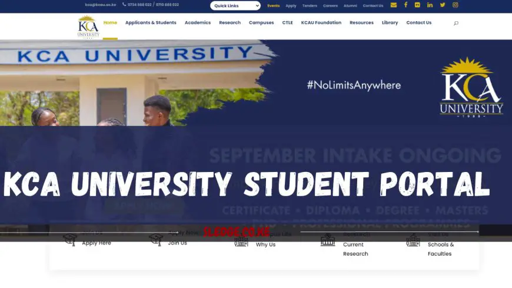The height and width of the screenshot is (288, 512).
Task: Open the Library menu item
Action: [x=390, y=22]
